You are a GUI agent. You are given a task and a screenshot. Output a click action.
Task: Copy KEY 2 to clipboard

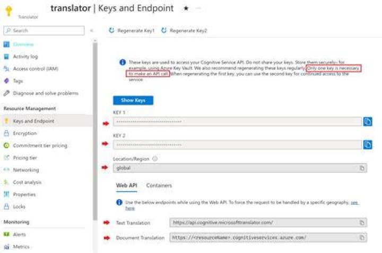coord(368,144)
